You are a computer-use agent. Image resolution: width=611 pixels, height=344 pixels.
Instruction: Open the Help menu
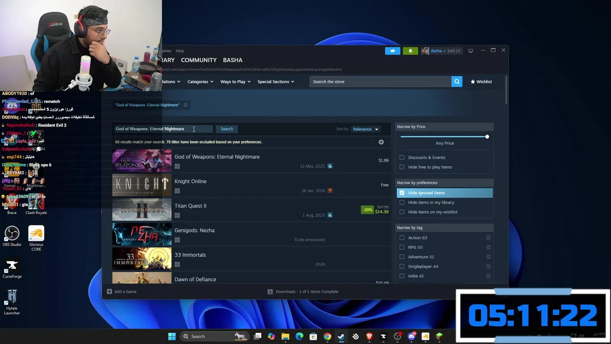click(179, 51)
